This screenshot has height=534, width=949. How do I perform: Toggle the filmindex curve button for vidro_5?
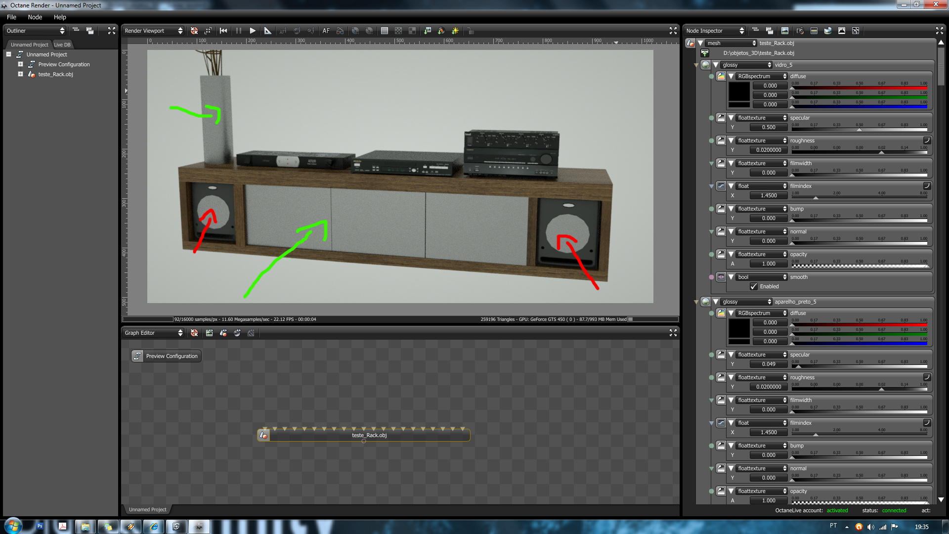click(927, 186)
